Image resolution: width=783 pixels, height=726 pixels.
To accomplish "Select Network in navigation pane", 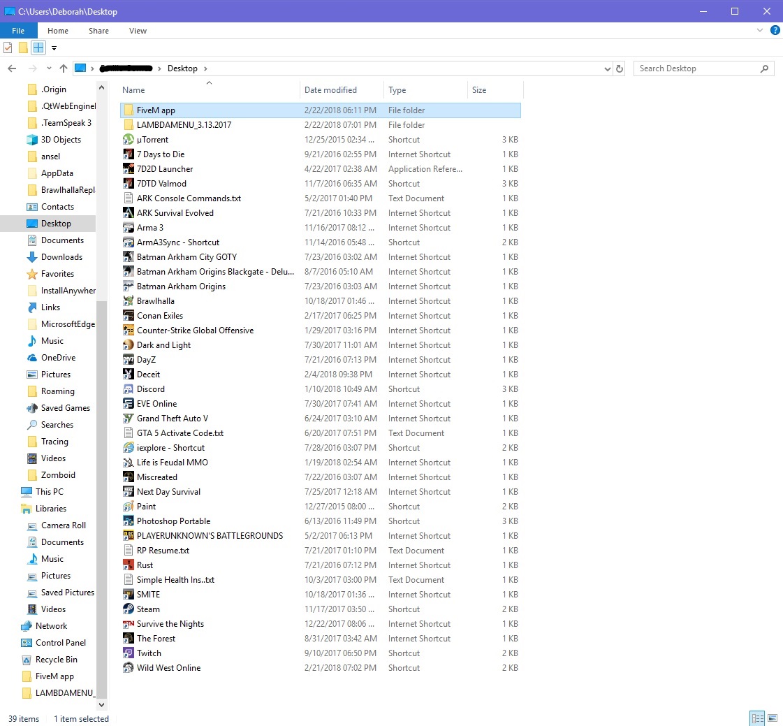I will (51, 626).
